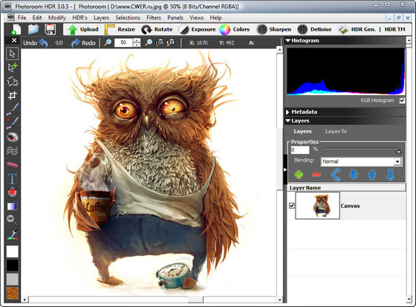Click the magnifier icon after the zoom field
Image resolution: width=416 pixels, height=307 pixels.
149,42
